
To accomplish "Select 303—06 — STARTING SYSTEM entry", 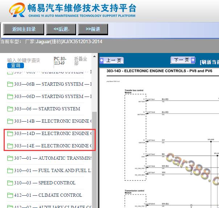I will point(47,109).
